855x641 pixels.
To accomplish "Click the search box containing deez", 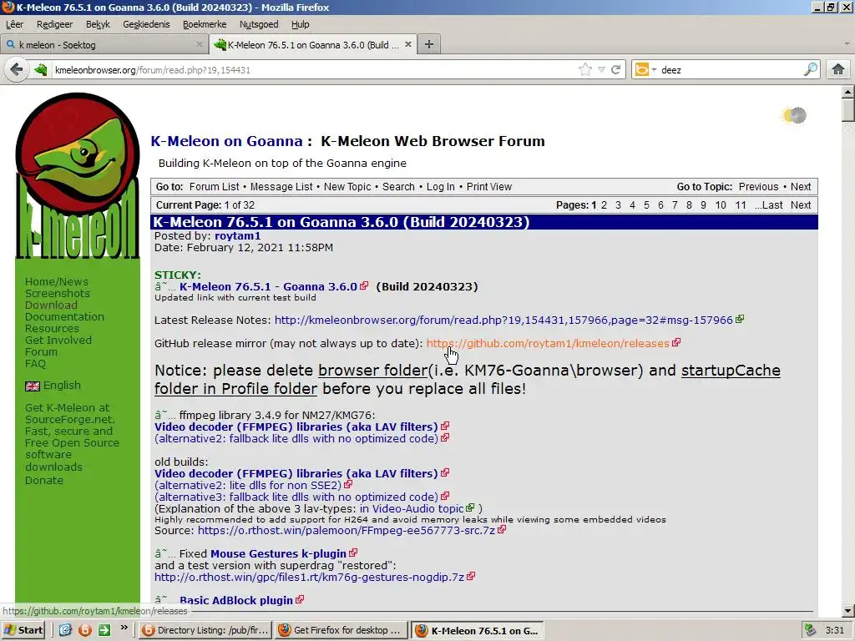I will point(731,70).
